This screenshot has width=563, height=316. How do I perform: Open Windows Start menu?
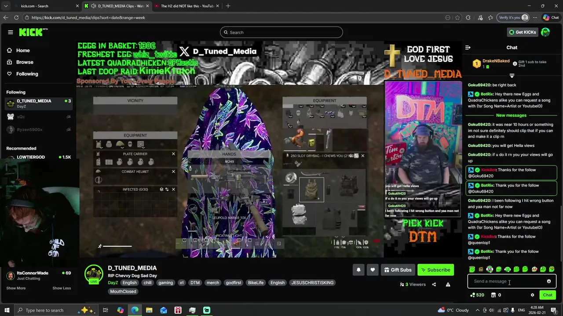pos(7,310)
